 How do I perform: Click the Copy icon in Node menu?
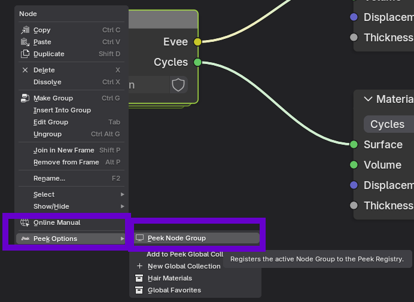[x=25, y=30]
